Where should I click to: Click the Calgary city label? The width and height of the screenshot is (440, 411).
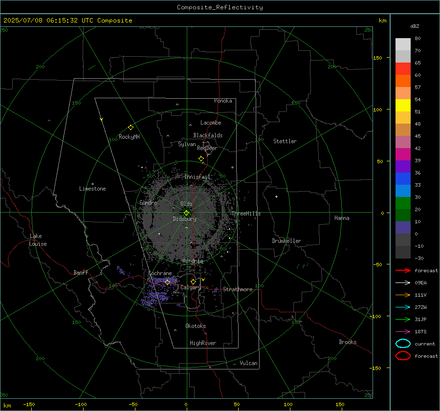(191, 287)
